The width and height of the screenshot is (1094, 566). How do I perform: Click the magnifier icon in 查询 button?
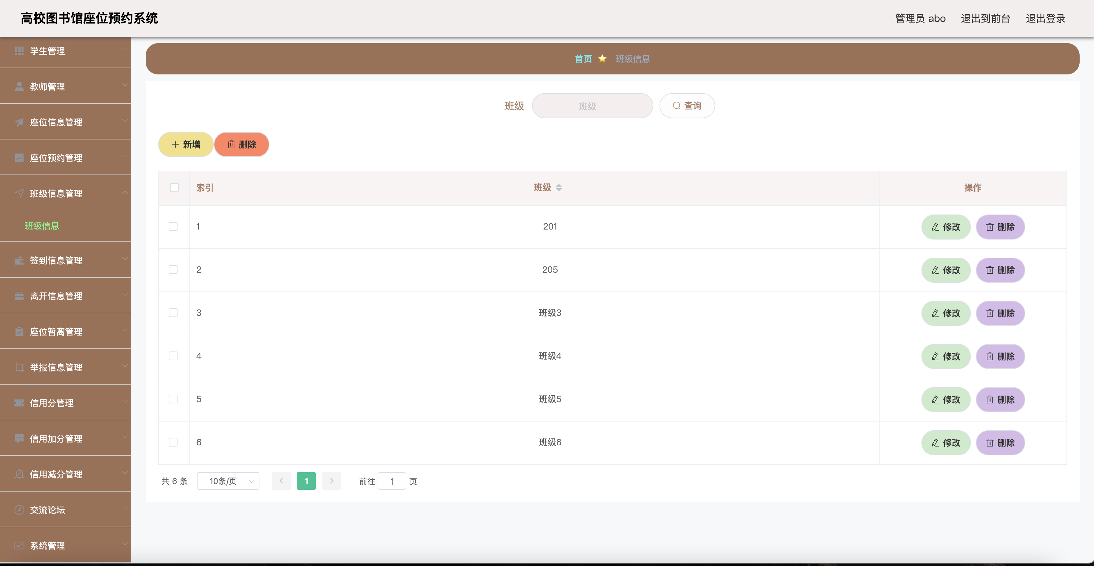(676, 106)
